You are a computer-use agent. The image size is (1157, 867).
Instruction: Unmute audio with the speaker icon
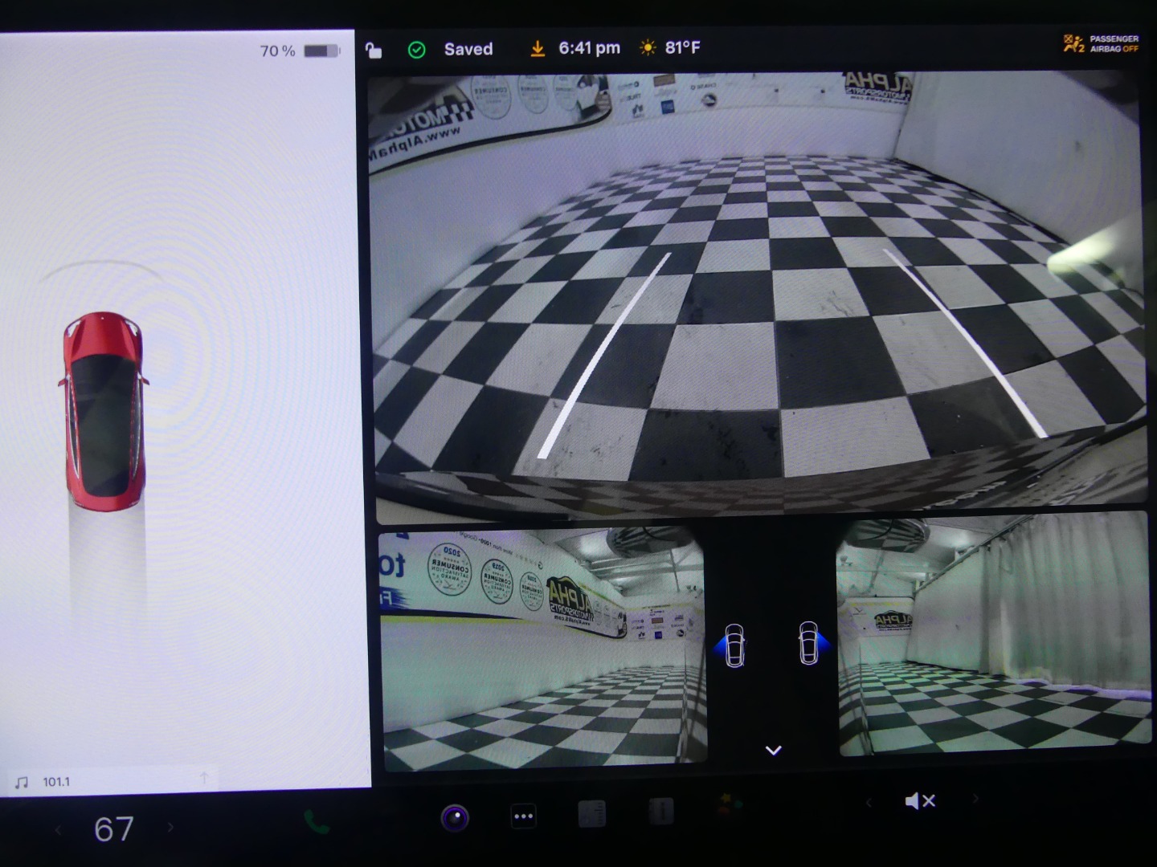(x=919, y=800)
